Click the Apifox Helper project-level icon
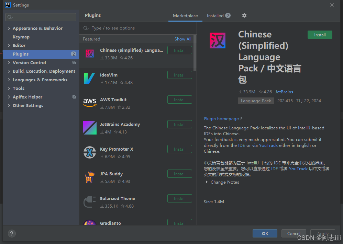This screenshot has width=343, height=244. tap(74, 97)
